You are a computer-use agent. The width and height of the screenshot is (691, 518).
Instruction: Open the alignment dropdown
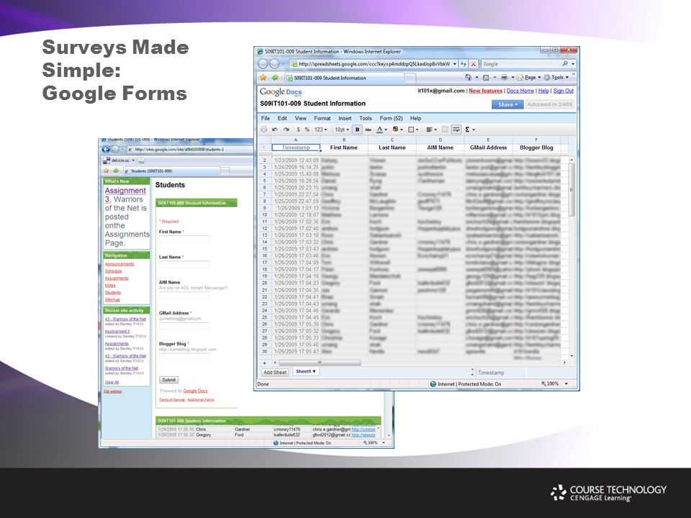click(431, 129)
